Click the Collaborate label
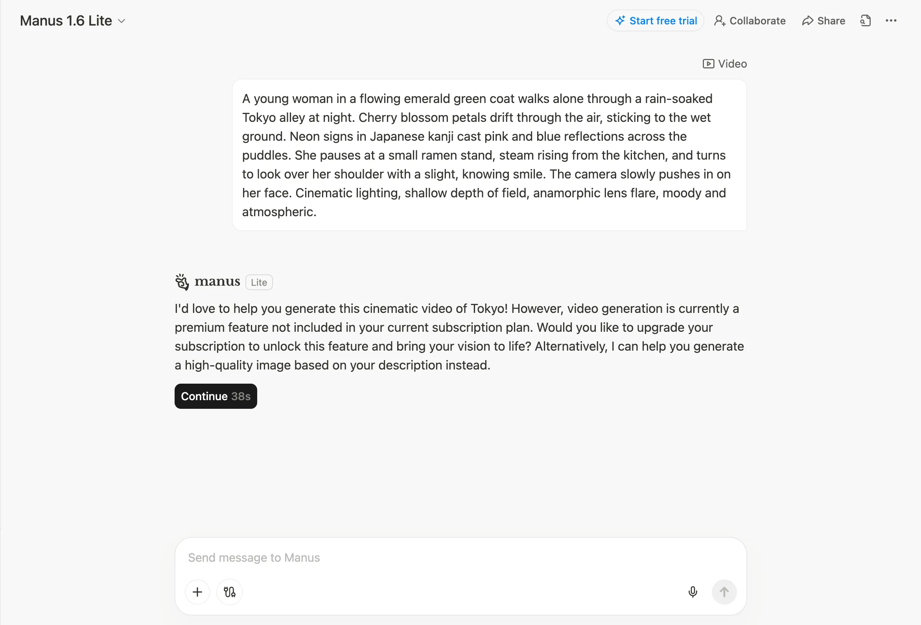The image size is (921, 625). (x=757, y=20)
